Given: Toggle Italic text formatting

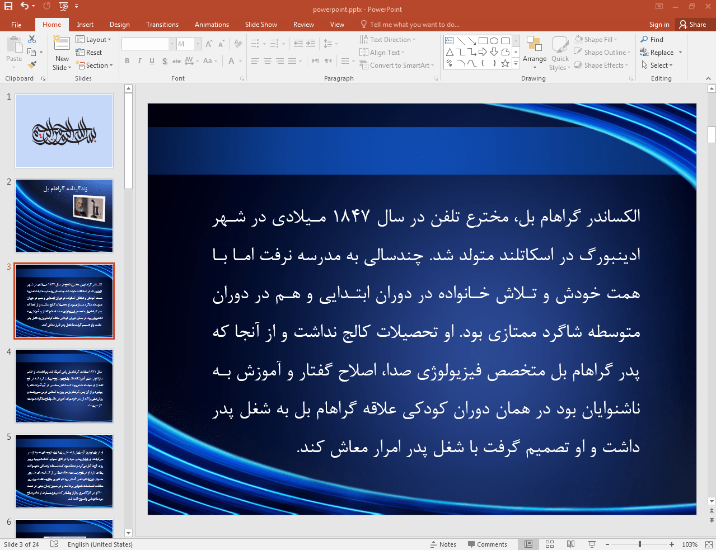Looking at the screenshot, I should [139, 61].
